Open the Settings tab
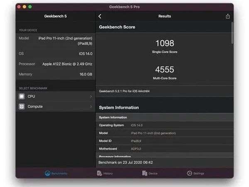This screenshot has height=187, width=249. [195, 173]
